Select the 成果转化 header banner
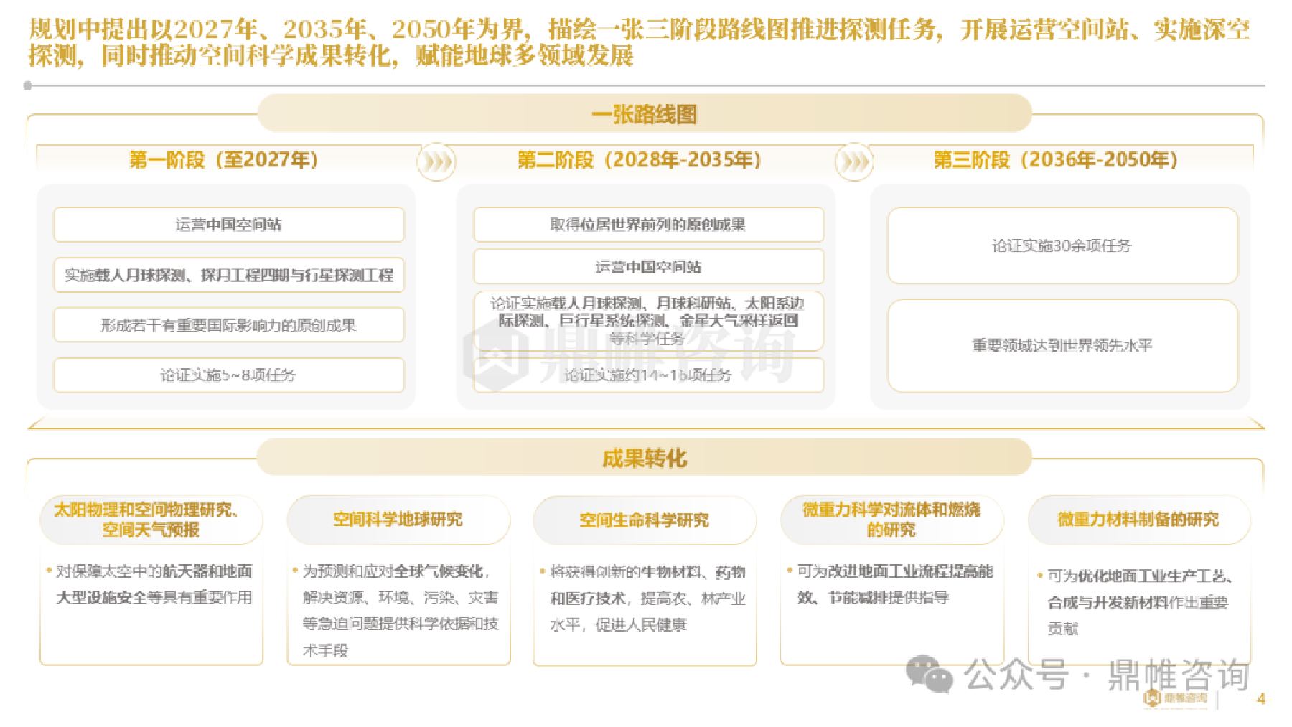The width and height of the screenshot is (1292, 727). 644,458
